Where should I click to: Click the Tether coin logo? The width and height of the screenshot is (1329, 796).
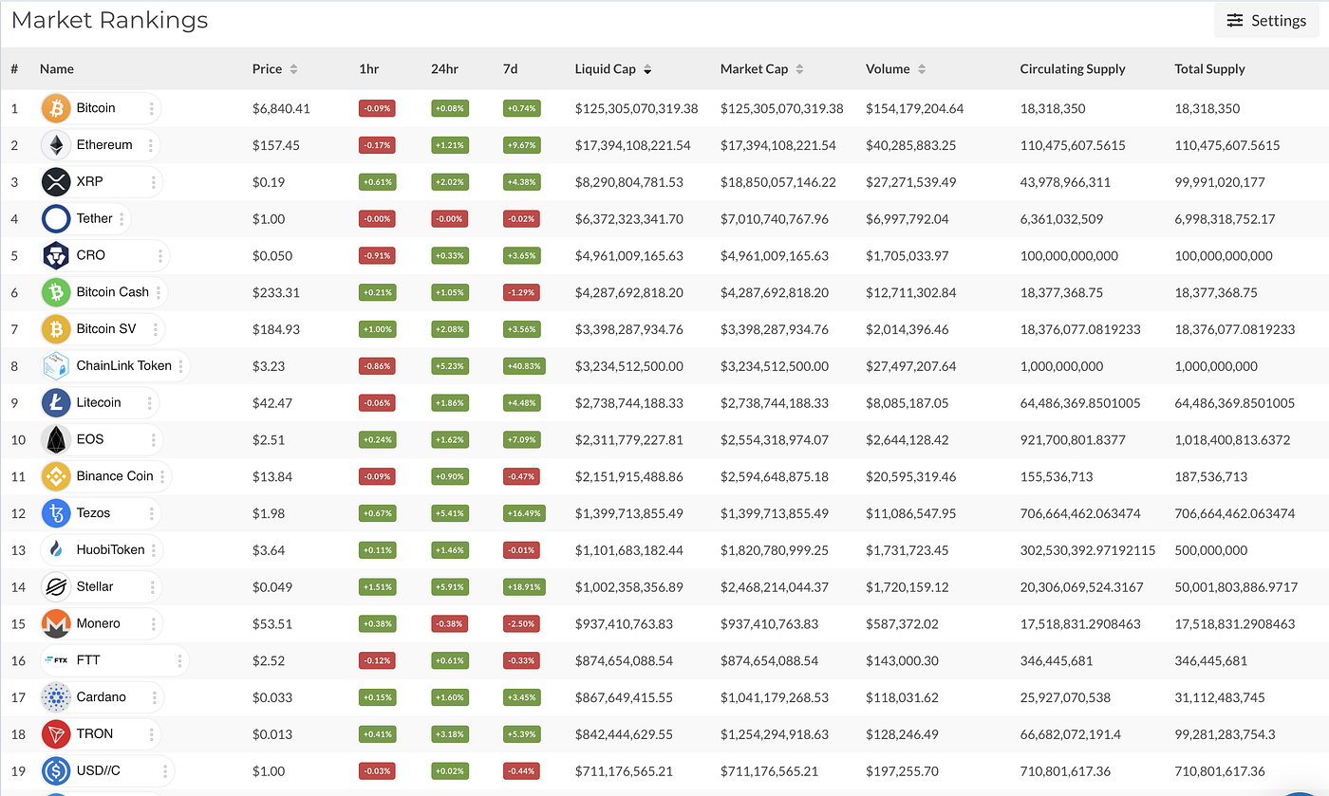(x=56, y=219)
